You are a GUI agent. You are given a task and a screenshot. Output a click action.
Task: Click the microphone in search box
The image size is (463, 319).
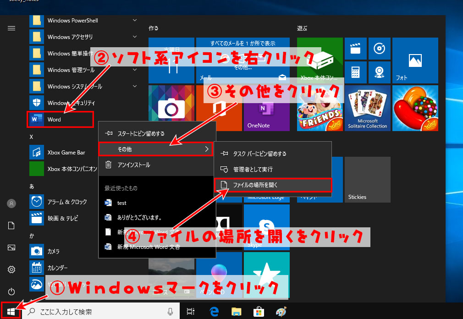(x=170, y=311)
